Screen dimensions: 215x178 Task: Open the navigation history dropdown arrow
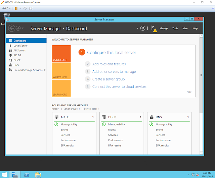23,28
